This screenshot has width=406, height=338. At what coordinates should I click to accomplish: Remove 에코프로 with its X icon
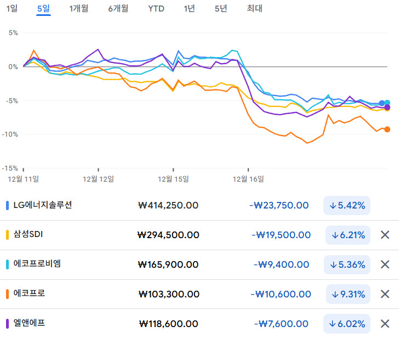pyautogui.click(x=385, y=294)
